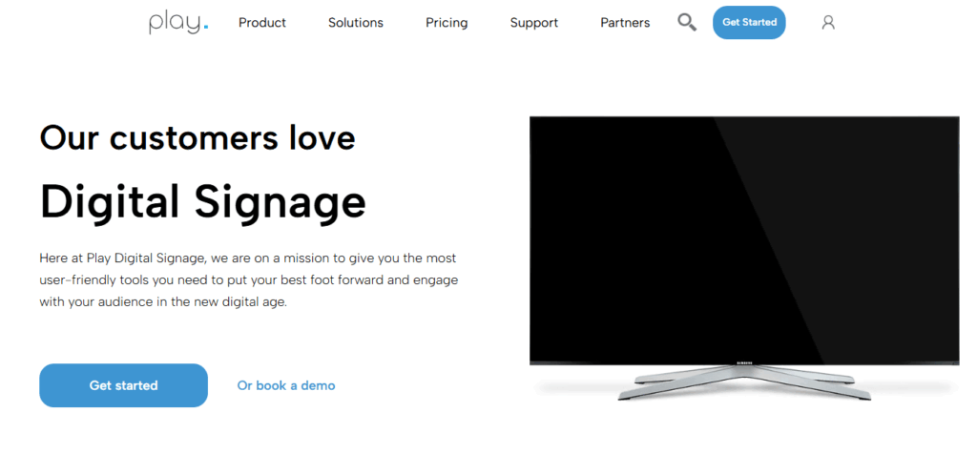
Task: Click the large Get started hero button
Action: [x=123, y=385]
